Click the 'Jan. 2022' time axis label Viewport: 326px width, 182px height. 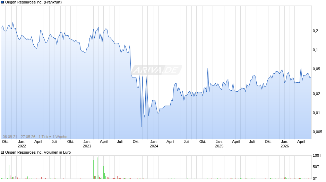[22, 144]
